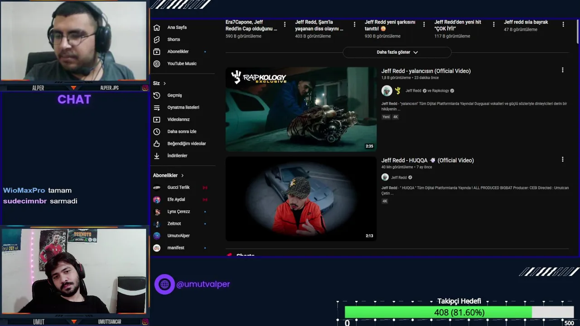580x326 pixels.
Task: Open Jeff Redd channel name under HUQQA
Action: coord(399,177)
